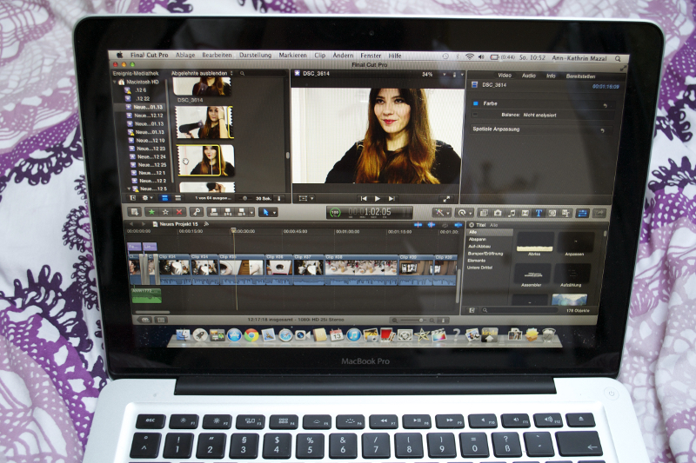Open Spotlight search in the menu bar
696x463 pixels.
(x=618, y=58)
